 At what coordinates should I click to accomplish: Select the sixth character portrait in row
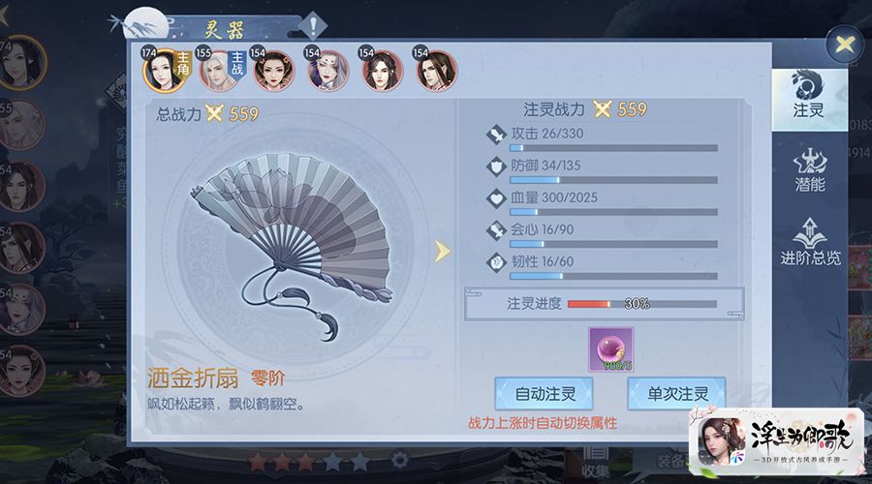tap(437, 71)
